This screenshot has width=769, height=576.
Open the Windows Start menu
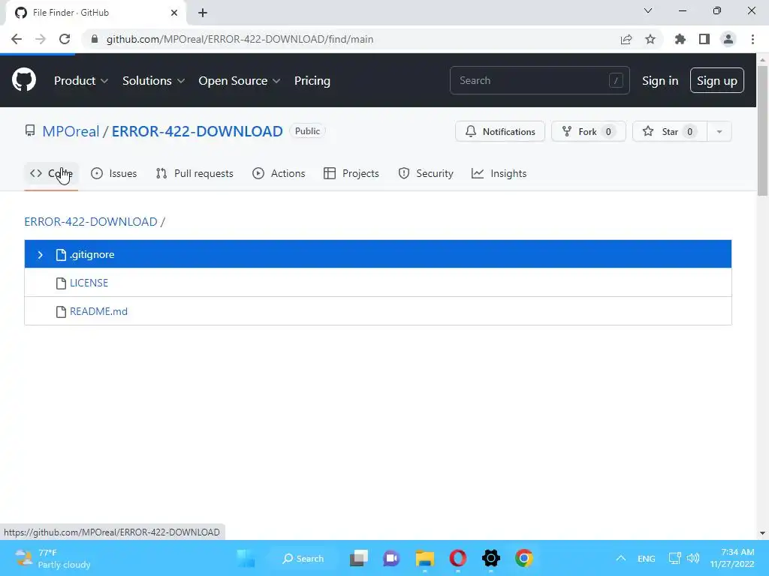(246, 558)
